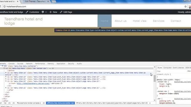Select the nav breadcrumb item
191x107 pixels.
5,103
